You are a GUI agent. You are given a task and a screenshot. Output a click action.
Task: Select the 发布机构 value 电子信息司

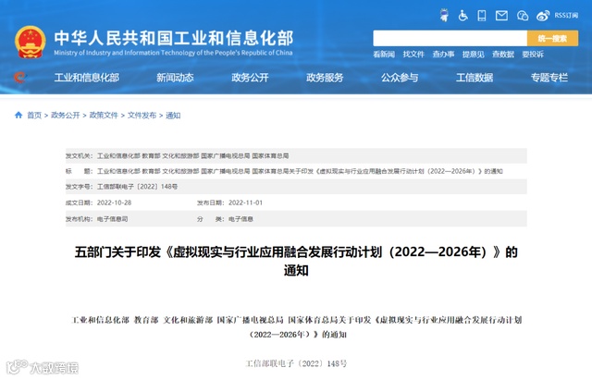point(113,219)
